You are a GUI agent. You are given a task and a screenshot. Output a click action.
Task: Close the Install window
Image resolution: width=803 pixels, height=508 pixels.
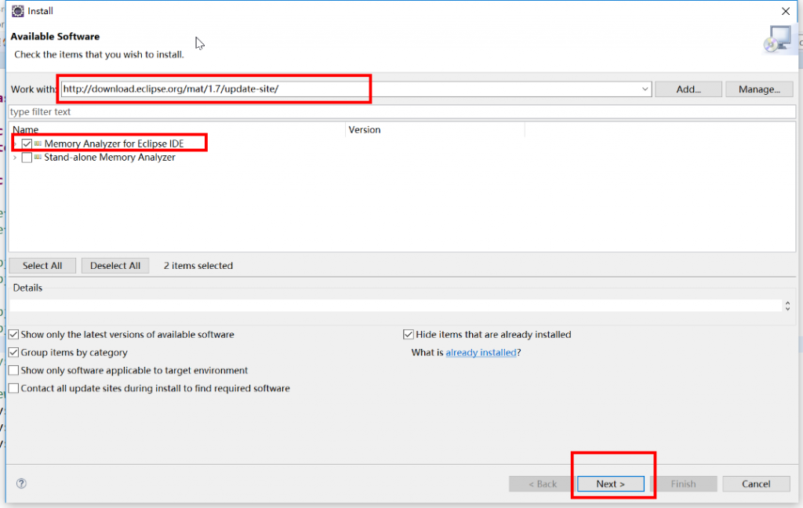click(786, 11)
